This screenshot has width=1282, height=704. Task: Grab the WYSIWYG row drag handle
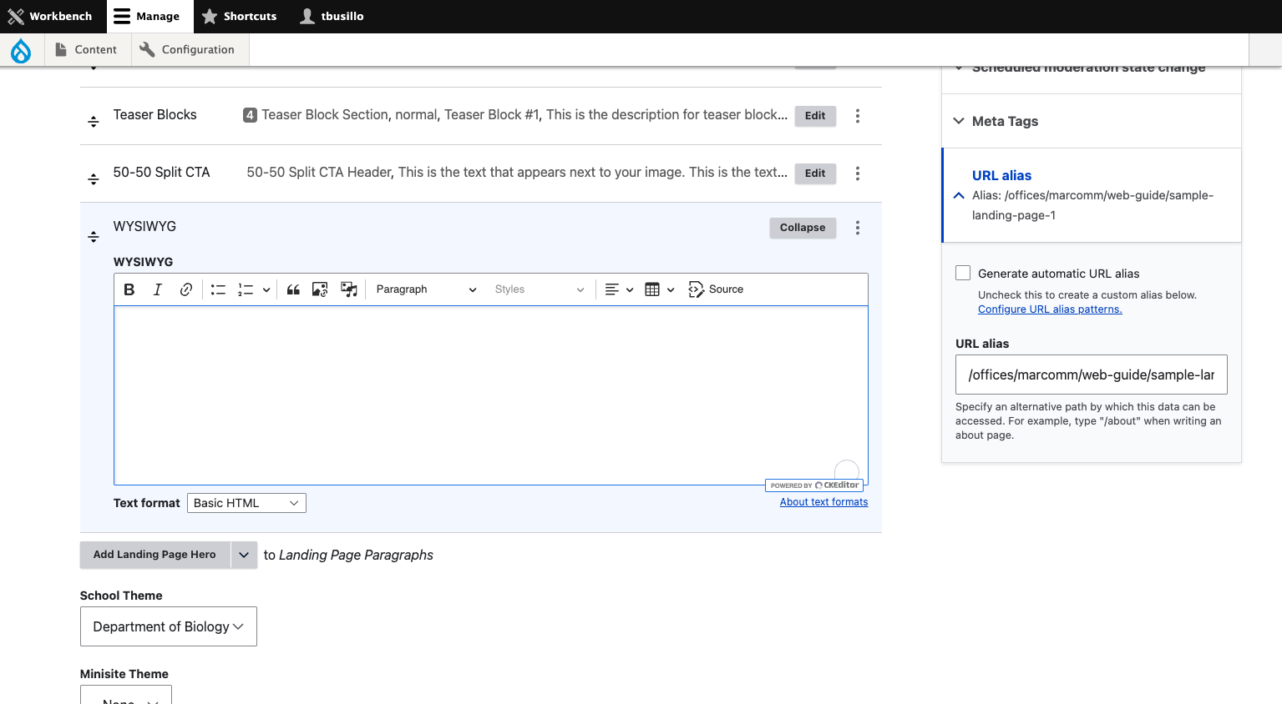pyautogui.click(x=94, y=237)
